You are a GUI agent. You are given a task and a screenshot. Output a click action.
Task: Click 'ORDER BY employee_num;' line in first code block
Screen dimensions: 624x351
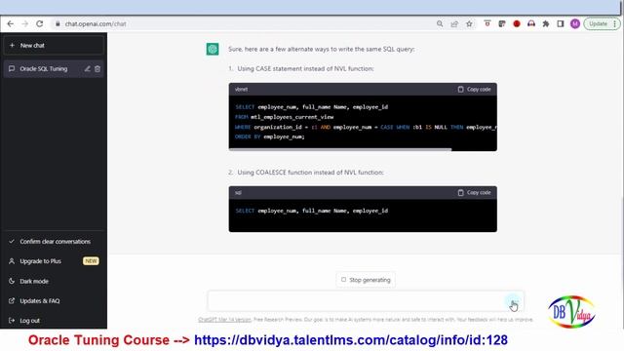pos(270,136)
